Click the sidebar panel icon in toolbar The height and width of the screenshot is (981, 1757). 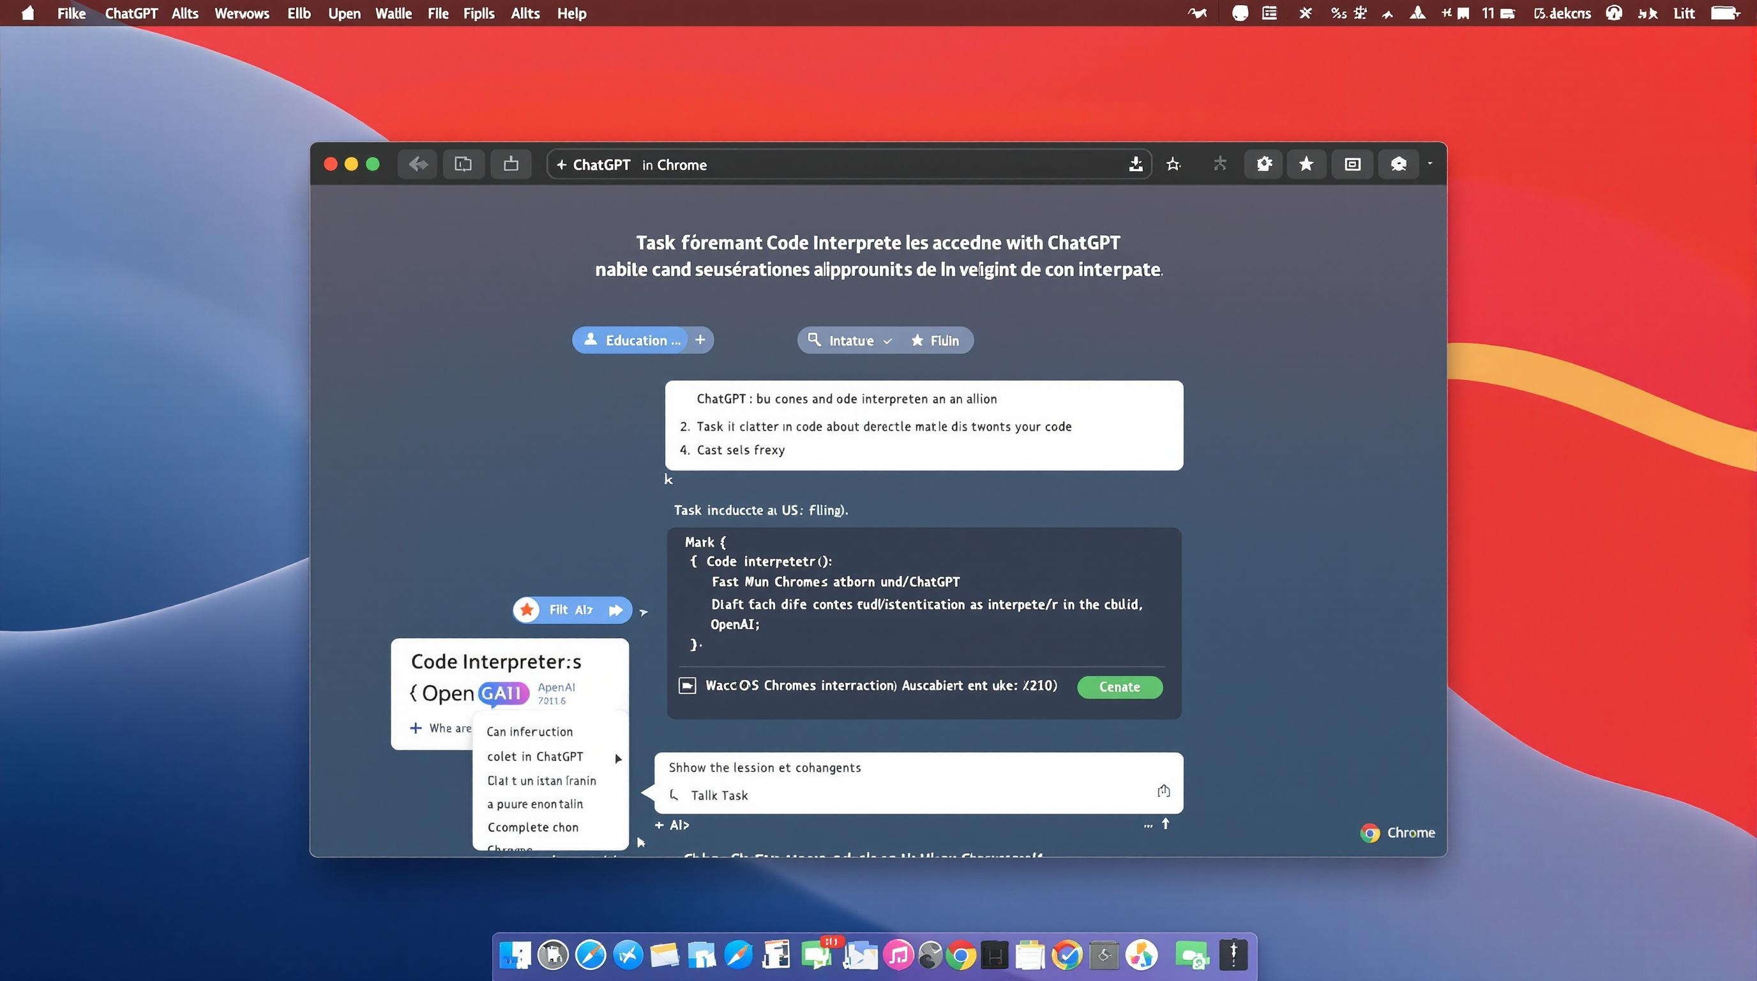coord(1352,163)
